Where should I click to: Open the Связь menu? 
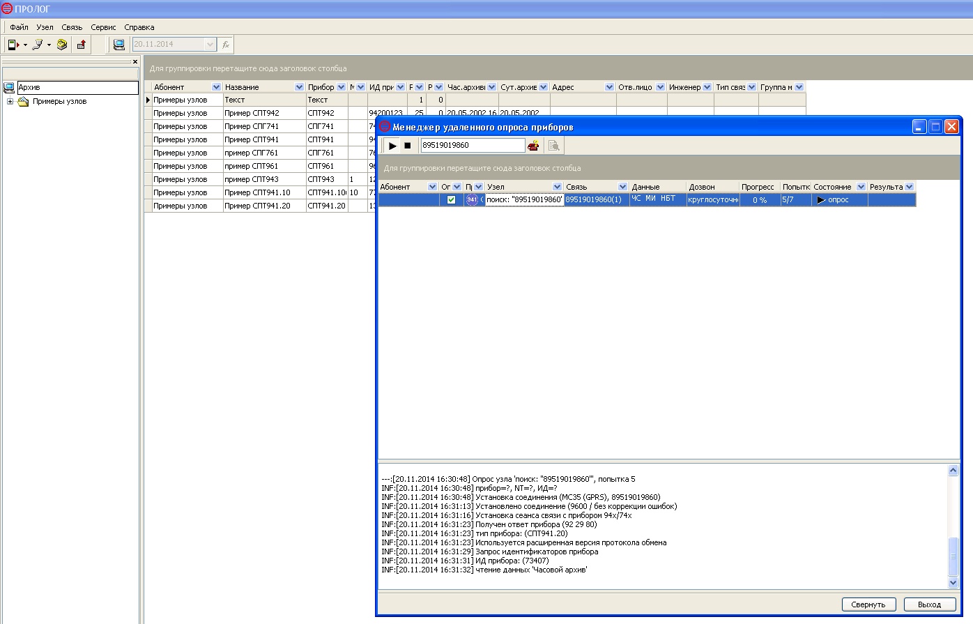click(x=72, y=27)
